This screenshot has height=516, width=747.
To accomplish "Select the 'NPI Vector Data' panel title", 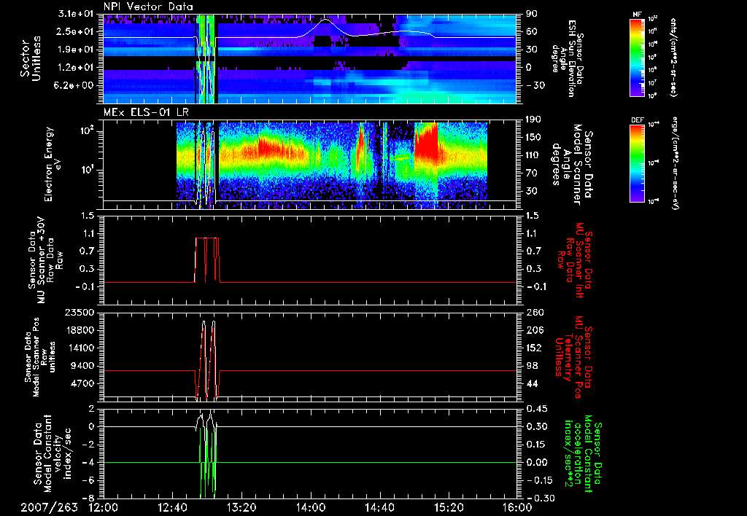I will 148,7.
